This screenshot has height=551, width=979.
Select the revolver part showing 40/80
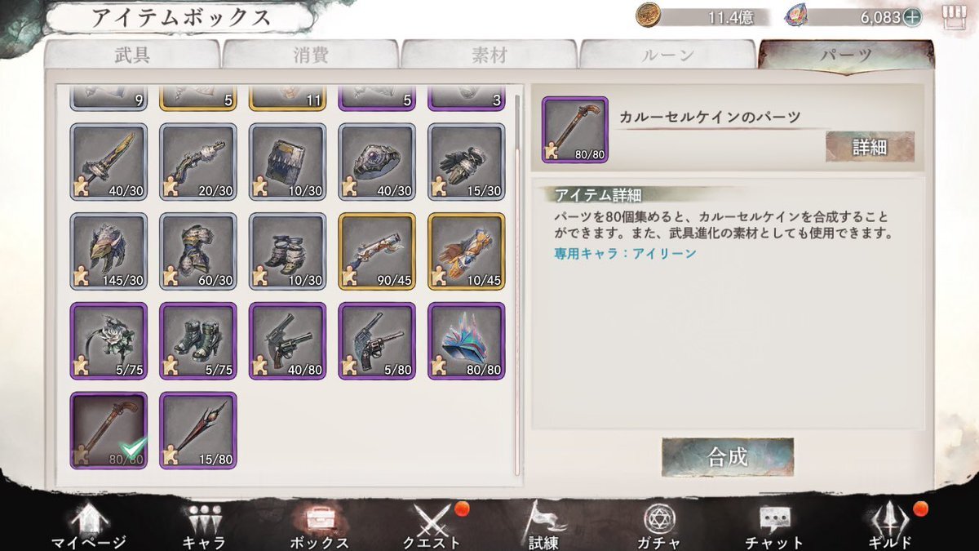(287, 341)
